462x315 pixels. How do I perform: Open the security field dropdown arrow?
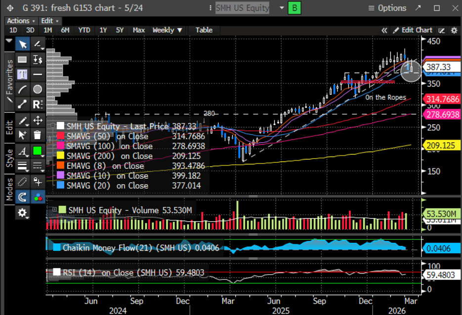282,8
